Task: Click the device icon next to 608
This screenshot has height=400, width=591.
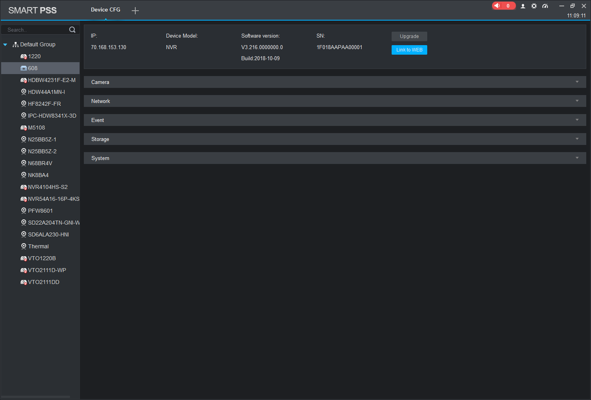Action: coord(24,68)
